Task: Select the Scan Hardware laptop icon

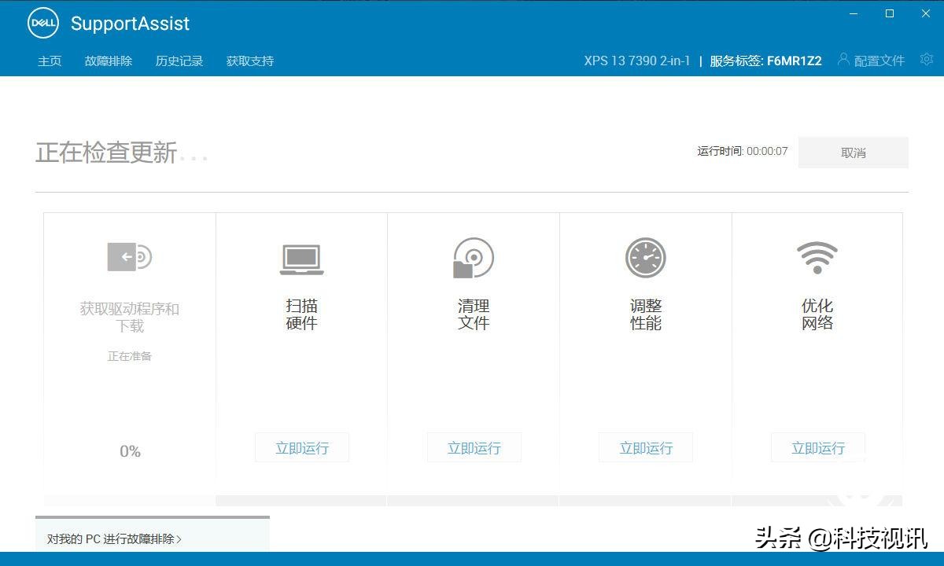Action: [x=301, y=257]
